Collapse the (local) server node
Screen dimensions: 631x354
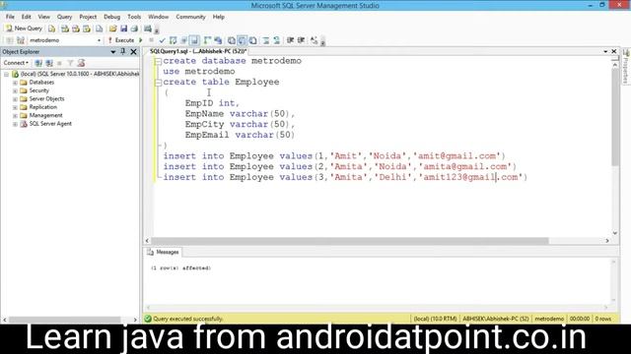click(x=6, y=75)
